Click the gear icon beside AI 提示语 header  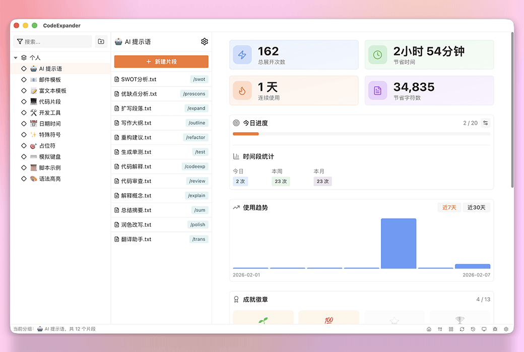[x=204, y=41]
